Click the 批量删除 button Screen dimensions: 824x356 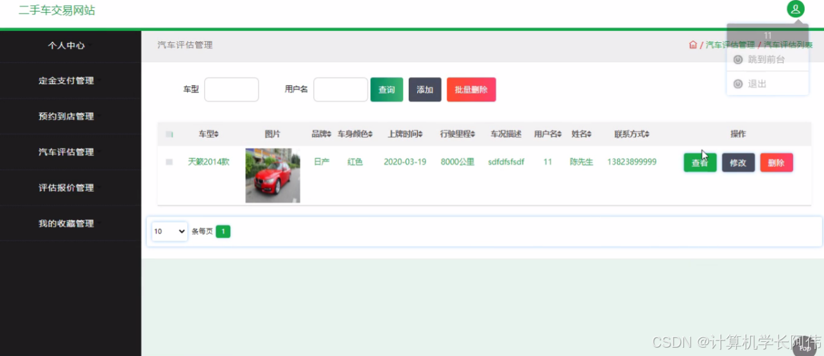tap(471, 90)
